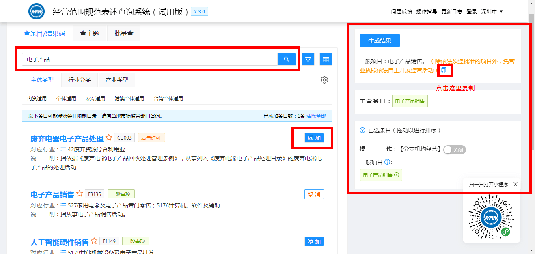Expand industry list icon for 42废弃资源综合利用业

(63, 149)
